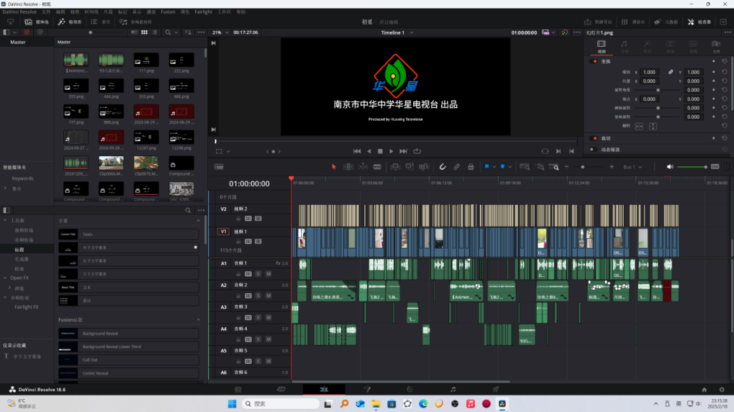The width and height of the screenshot is (734, 412).
Task: Add a blue marker on timeline
Action: 503,166
